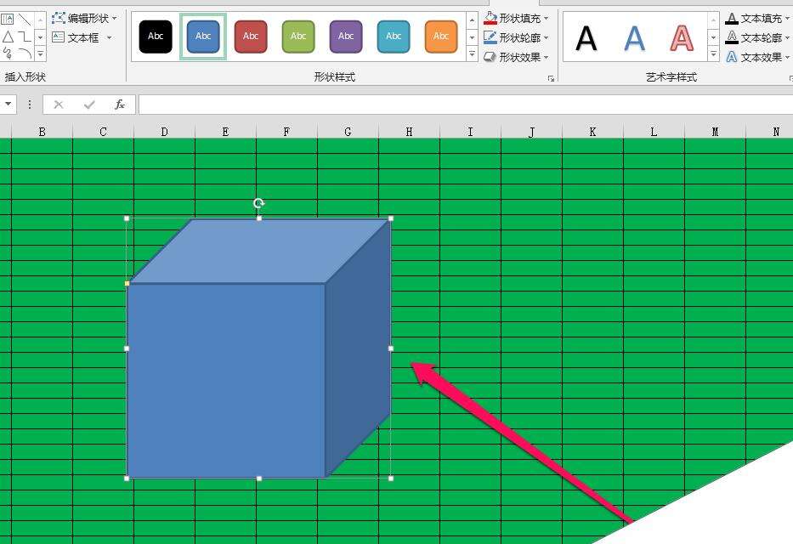Select column C header

103,132
